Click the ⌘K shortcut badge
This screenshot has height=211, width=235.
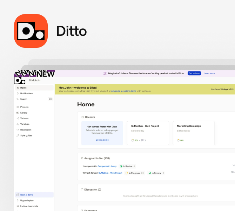tap(50, 99)
